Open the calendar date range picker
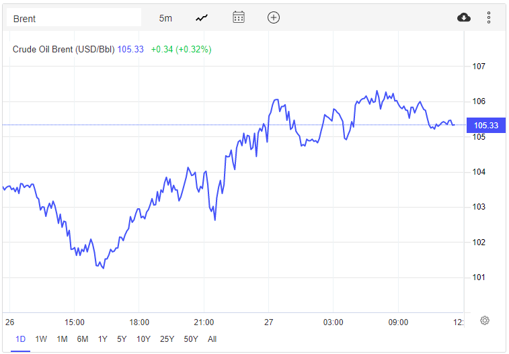The image size is (509, 354). pyautogui.click(x=239, y=17)
